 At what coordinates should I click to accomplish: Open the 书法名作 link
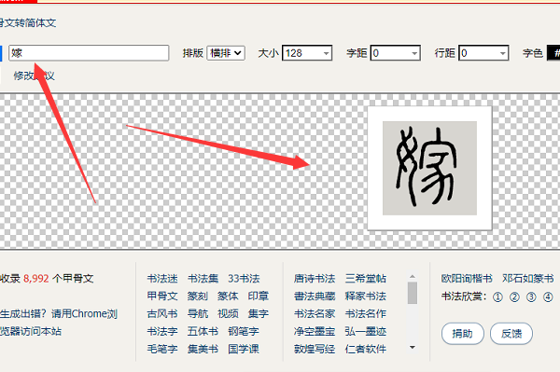pyautogui.click(x=366, y=313)
